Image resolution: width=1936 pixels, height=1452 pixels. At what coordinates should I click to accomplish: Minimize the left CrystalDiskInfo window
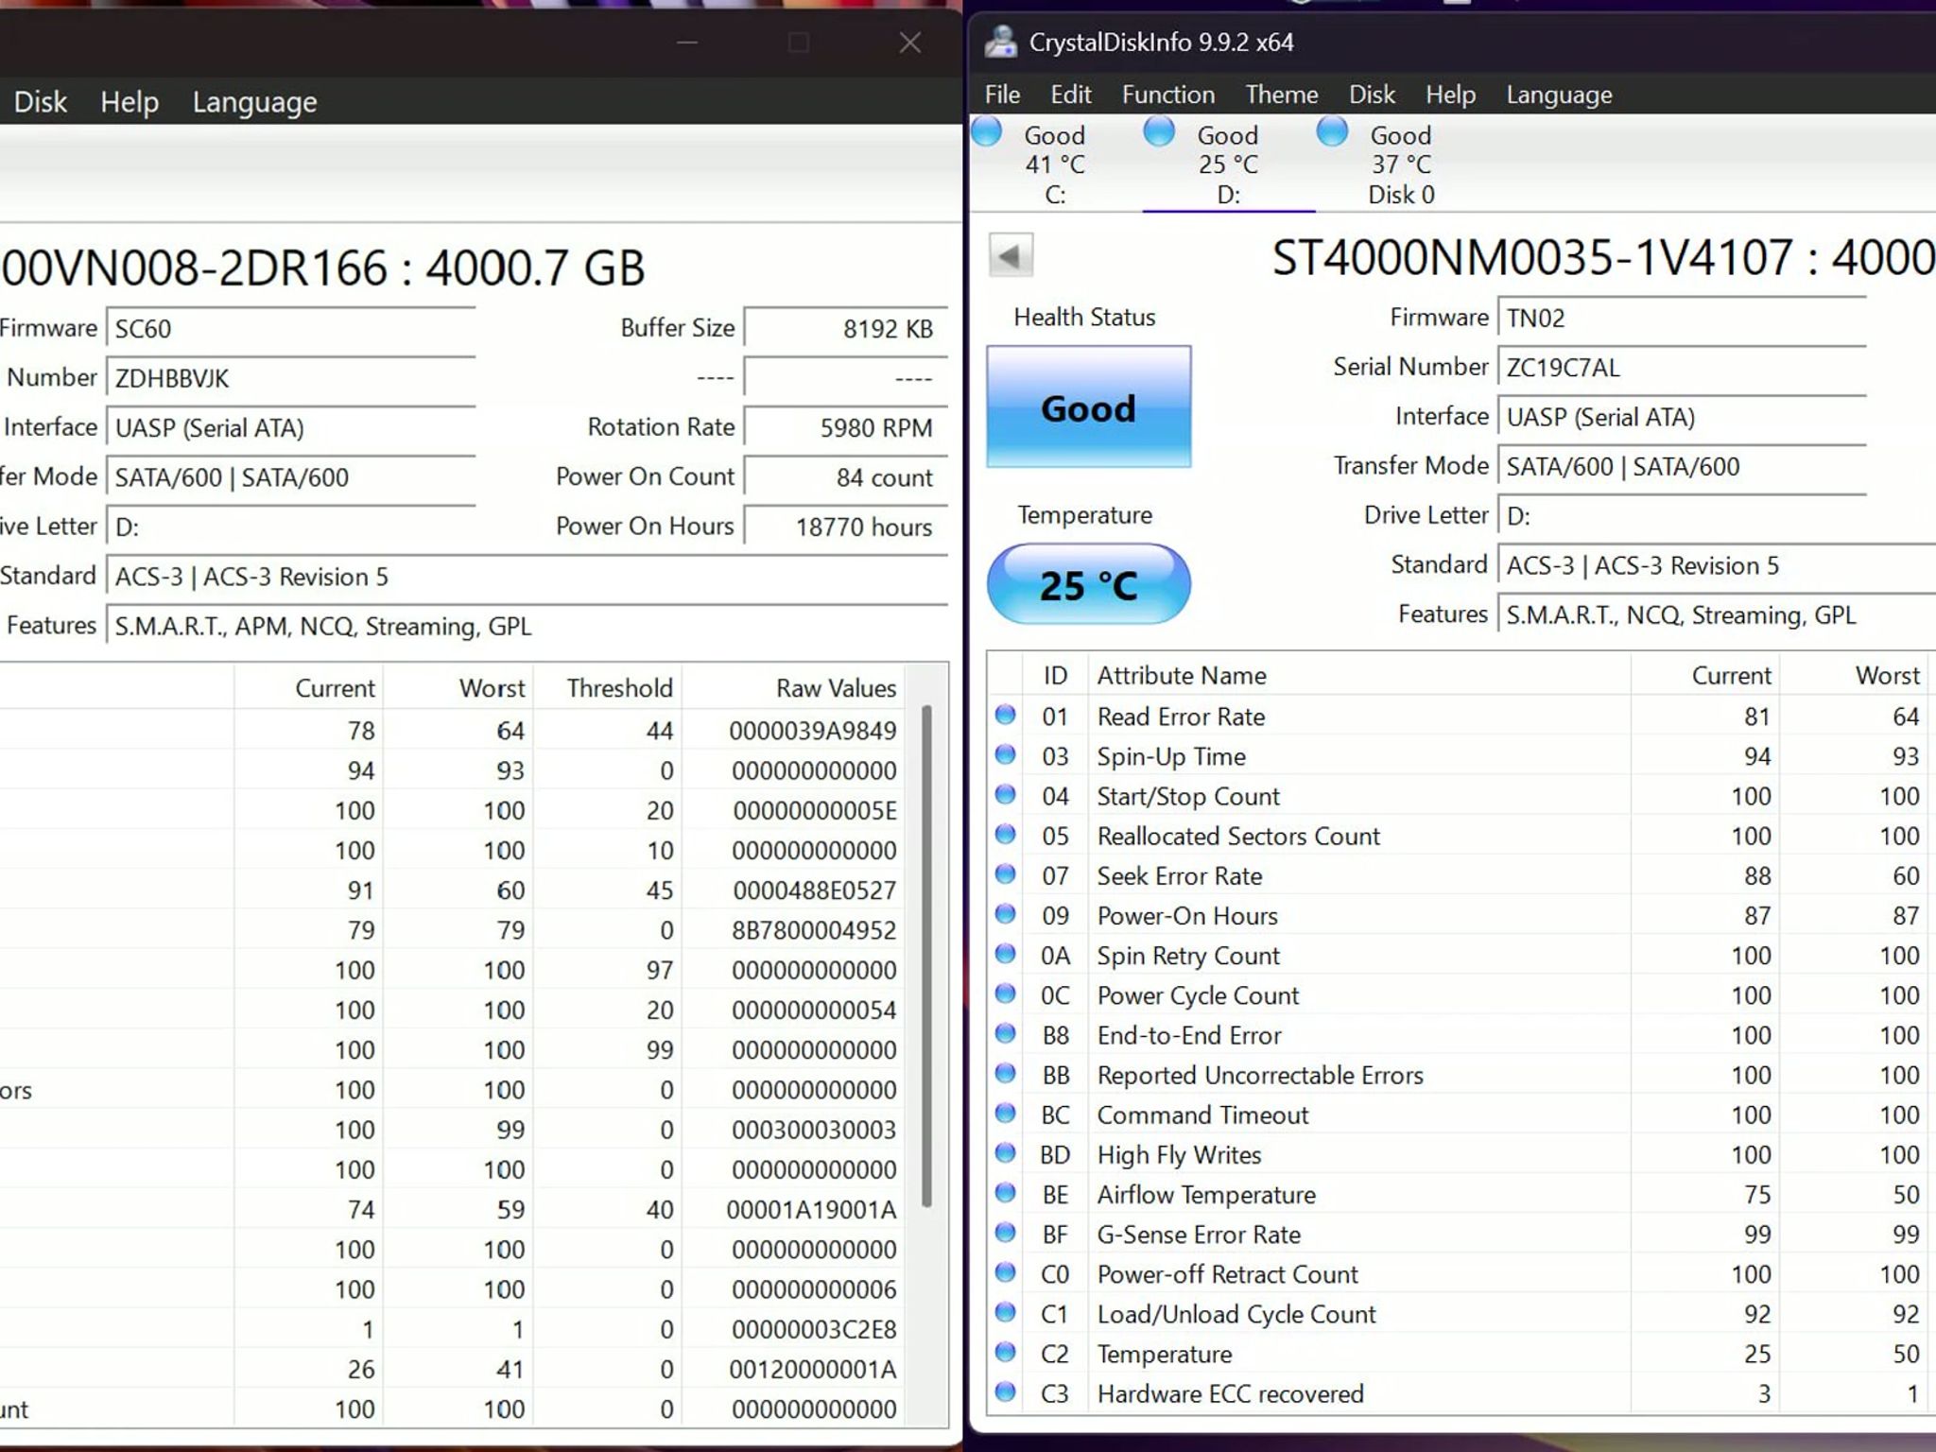(687, 42)
